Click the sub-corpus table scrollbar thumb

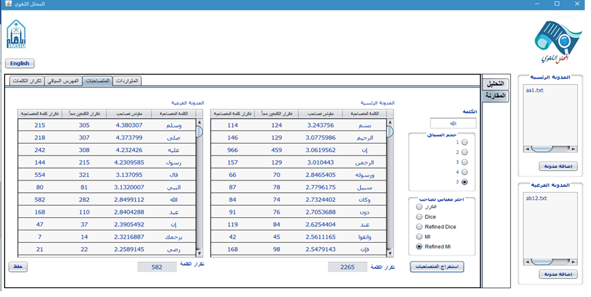[x=199, y=131]
